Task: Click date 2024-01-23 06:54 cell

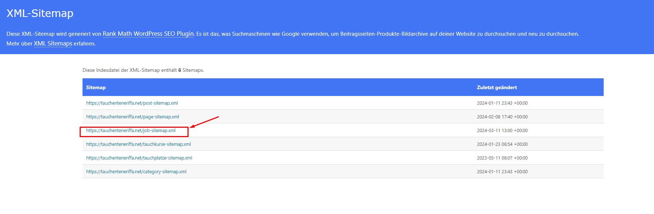Action: pos(502,144)
